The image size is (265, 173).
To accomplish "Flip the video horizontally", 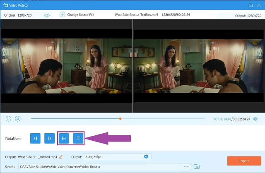I will pos(64,138).
